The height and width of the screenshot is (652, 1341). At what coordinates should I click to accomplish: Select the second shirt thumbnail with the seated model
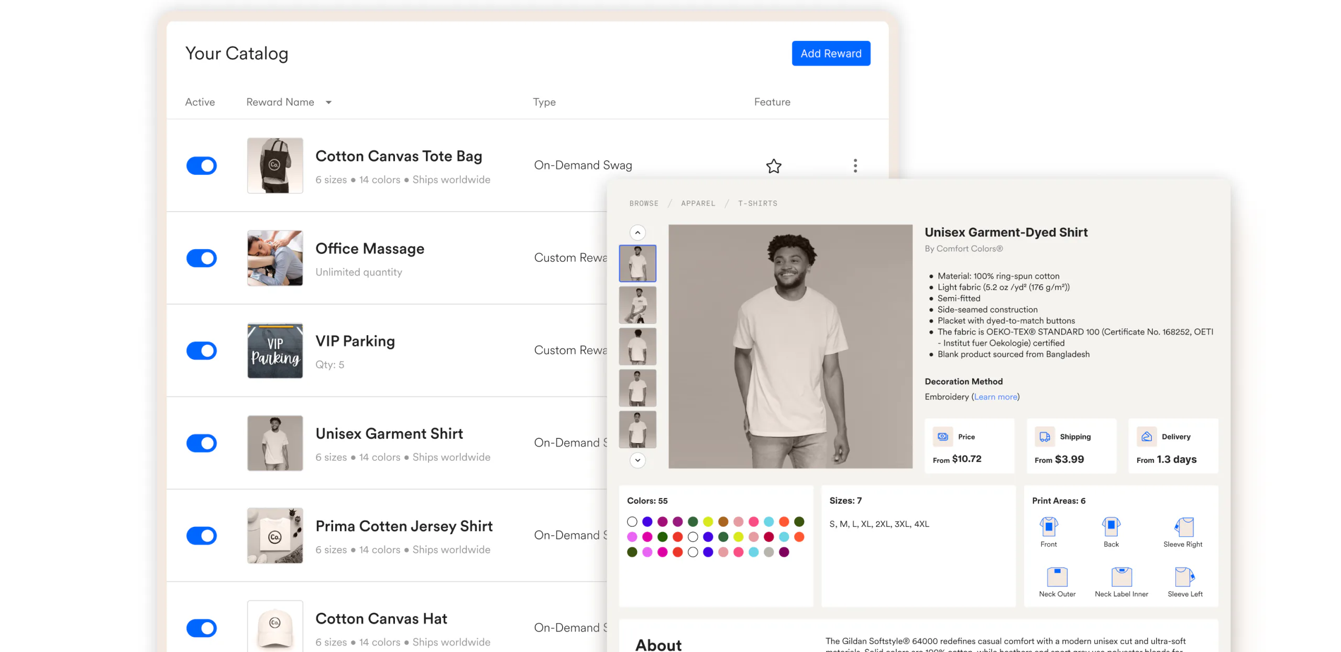(x=637, y=305)
